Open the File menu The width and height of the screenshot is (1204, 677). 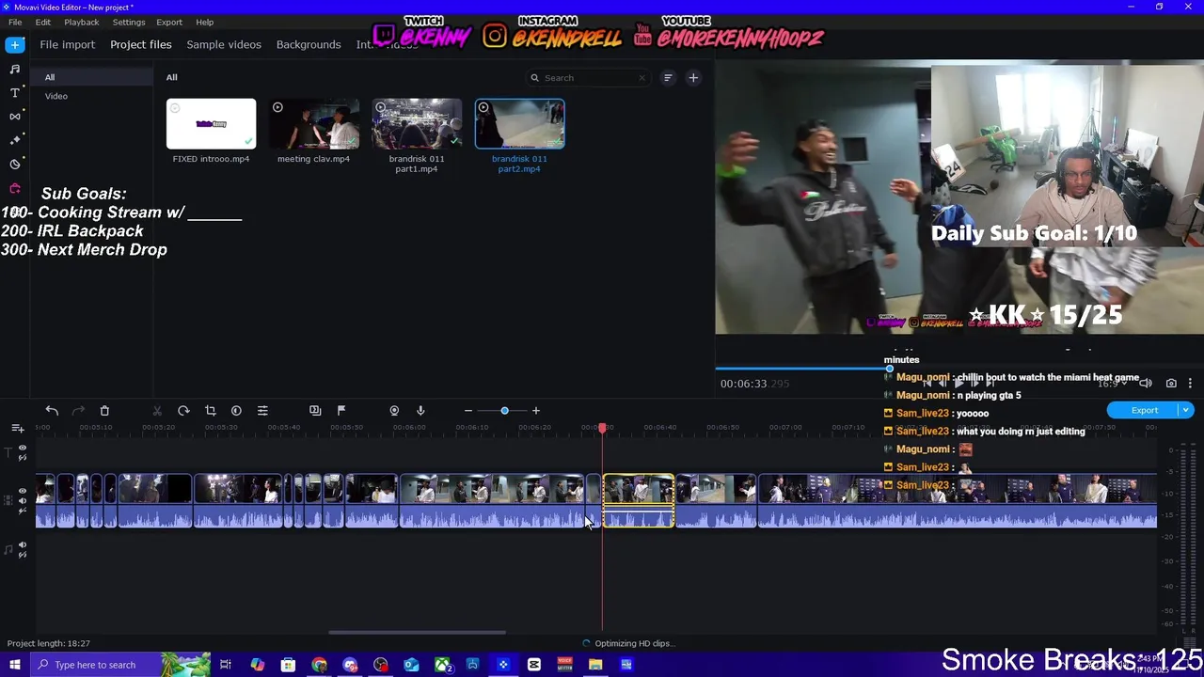[x=15, y=22]
